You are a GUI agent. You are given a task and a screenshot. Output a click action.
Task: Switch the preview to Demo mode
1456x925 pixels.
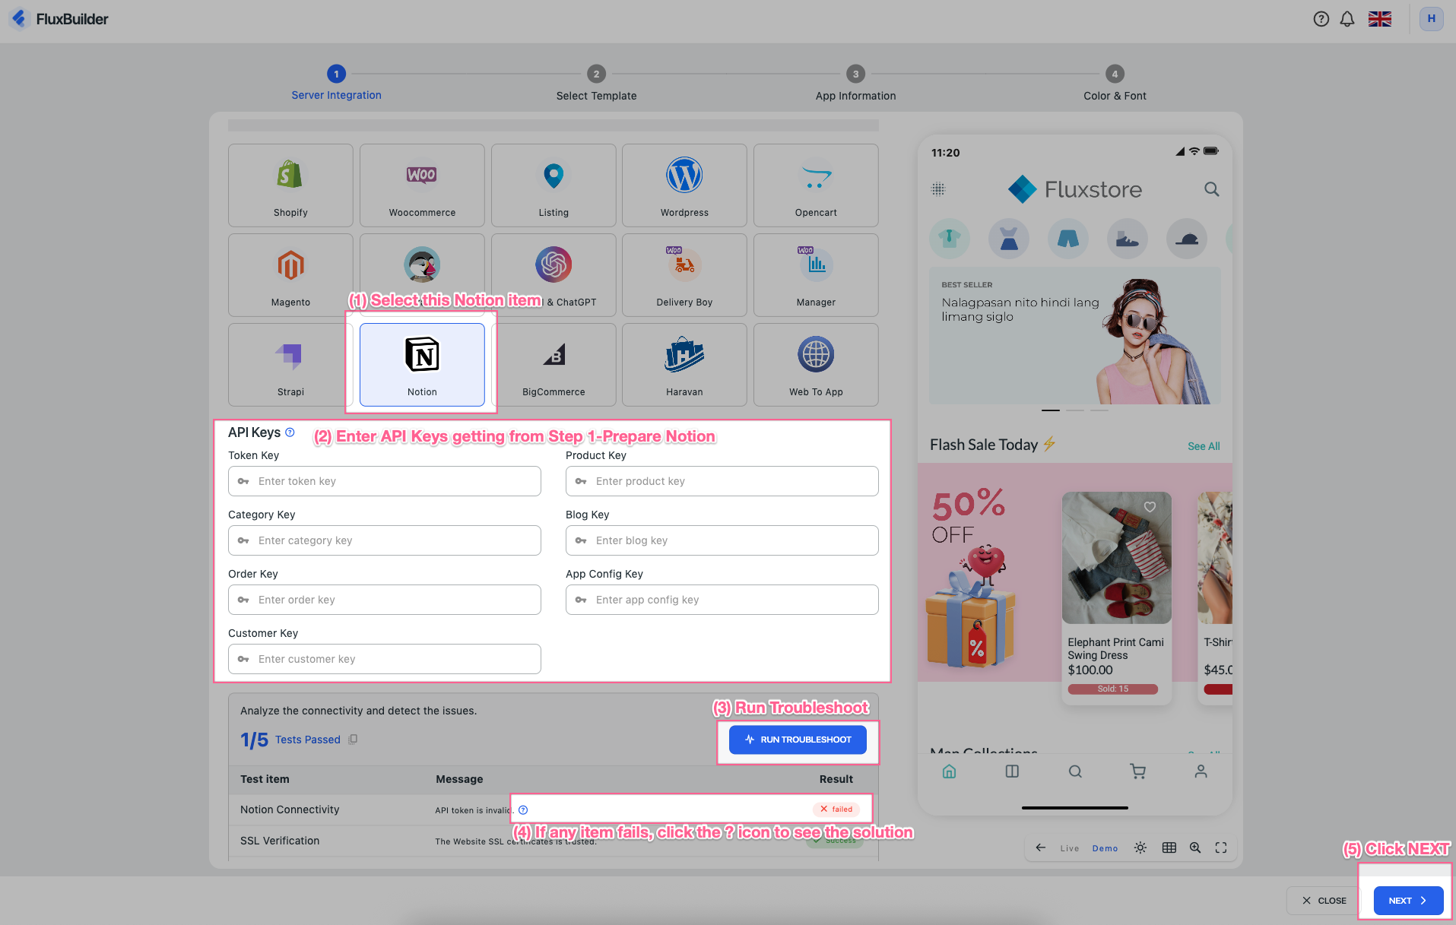click(x=1105, y=848)
